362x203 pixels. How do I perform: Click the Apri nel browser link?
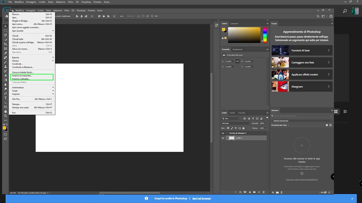[x=202, y=198]
